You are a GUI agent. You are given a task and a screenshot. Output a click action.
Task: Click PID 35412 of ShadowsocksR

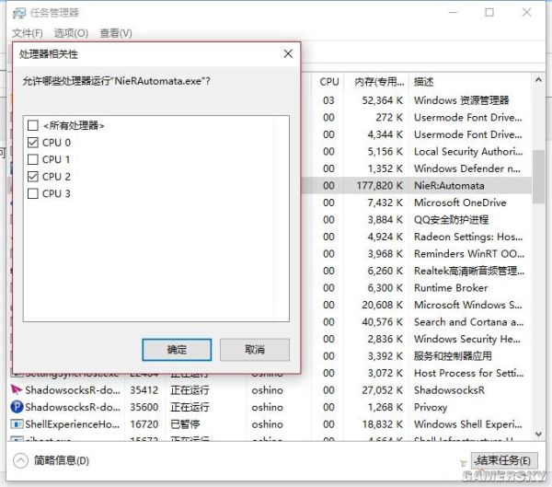(x=144, y=390)
